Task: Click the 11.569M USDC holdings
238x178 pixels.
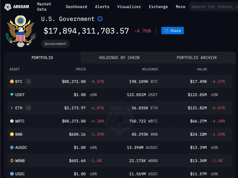Action: [143, 174]
